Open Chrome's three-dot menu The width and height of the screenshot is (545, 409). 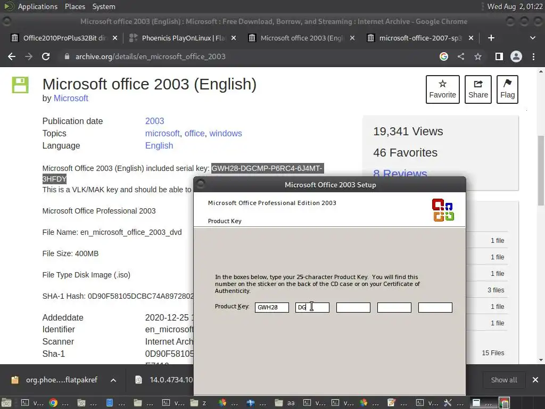click(x=533, y=56)
